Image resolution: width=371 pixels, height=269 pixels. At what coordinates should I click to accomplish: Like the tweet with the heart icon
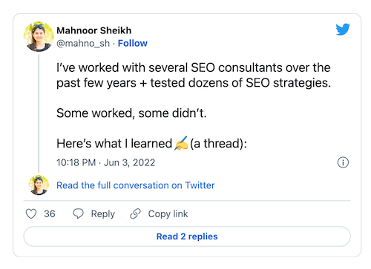(31, 213)
